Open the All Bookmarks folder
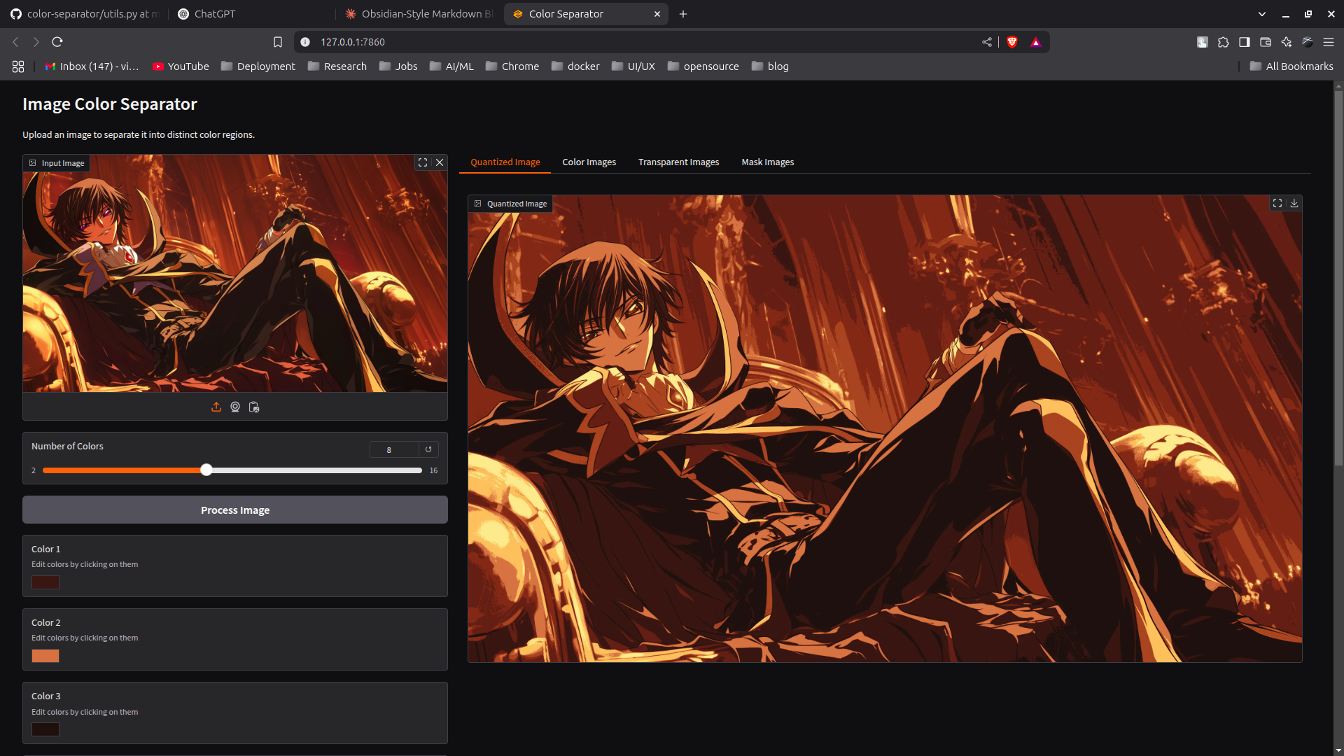This screenshot has height=756, width=1344. 1291,66
